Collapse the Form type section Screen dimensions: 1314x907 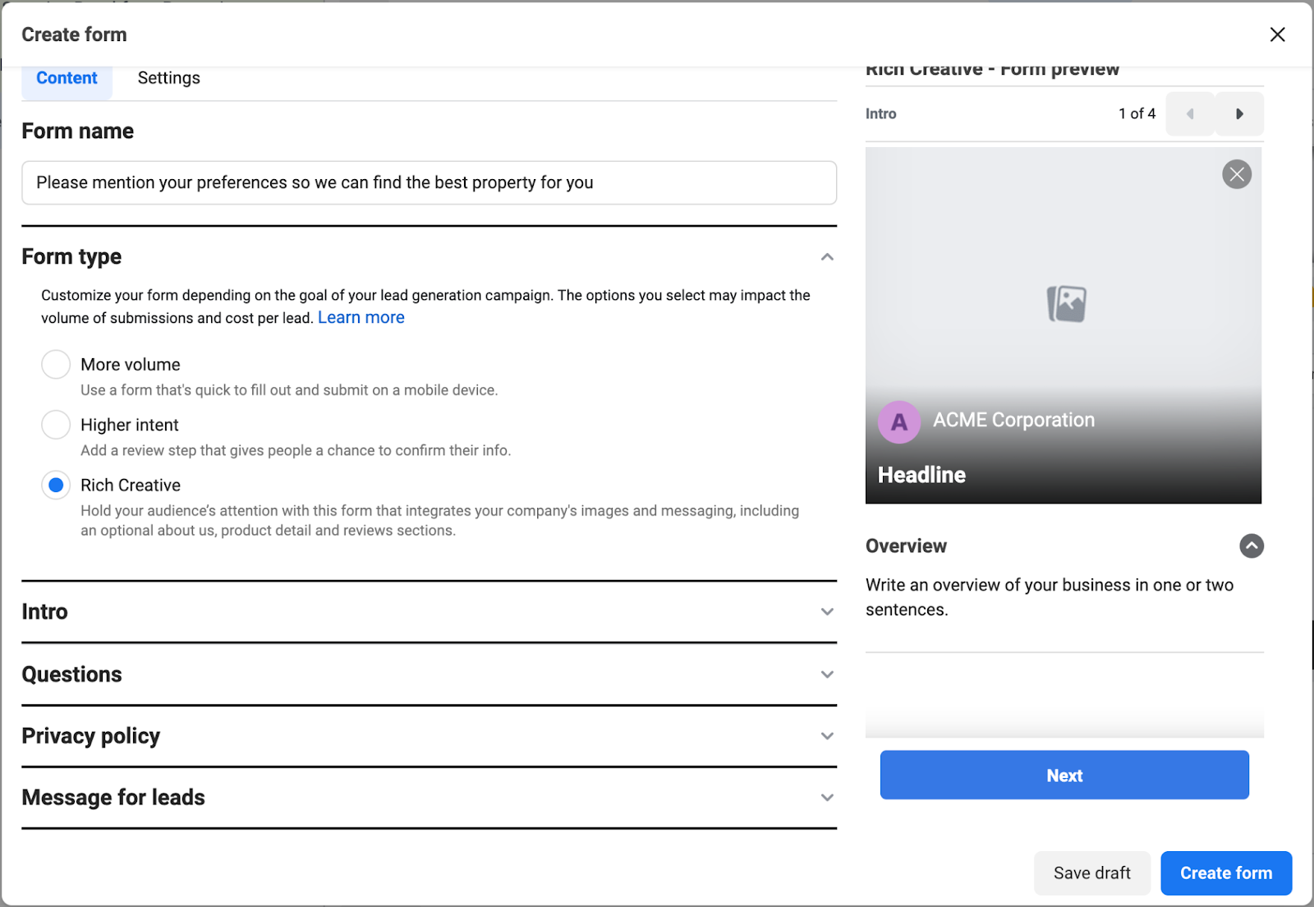tap(828, 256)
